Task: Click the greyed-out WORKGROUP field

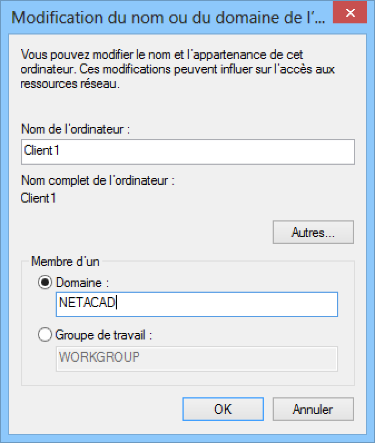Action: [197, 358]
